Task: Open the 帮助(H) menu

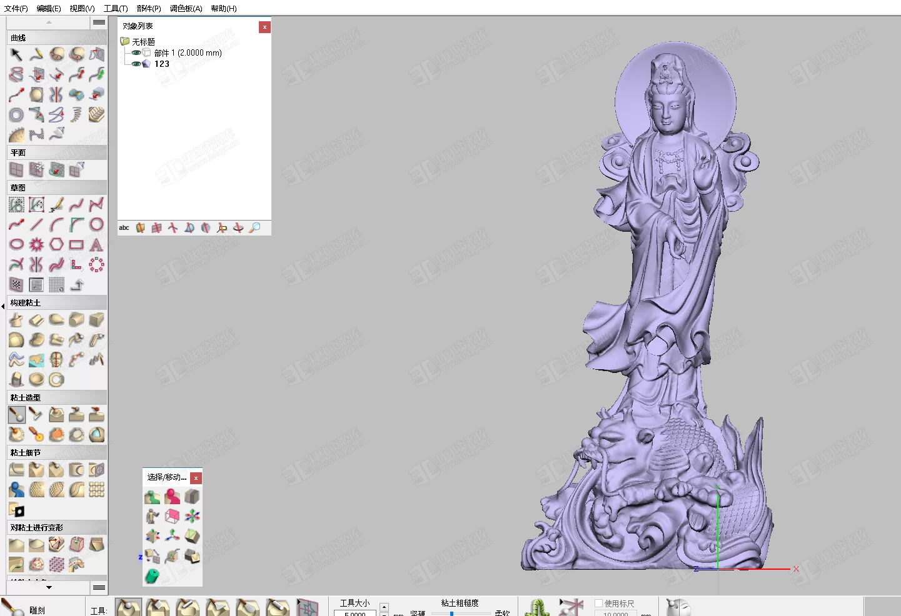Action: point(223,8)
